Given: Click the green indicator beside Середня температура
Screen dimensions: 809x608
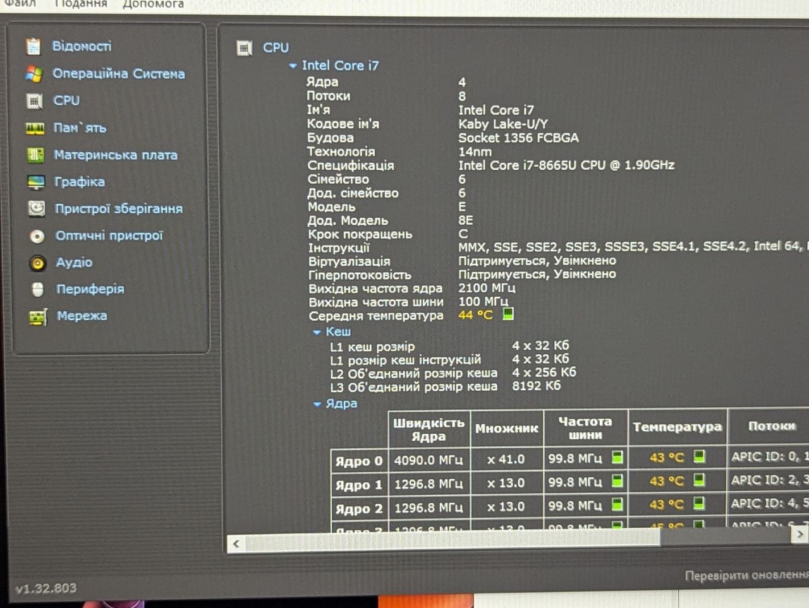Looking at the screenshot, I should 508,314.
